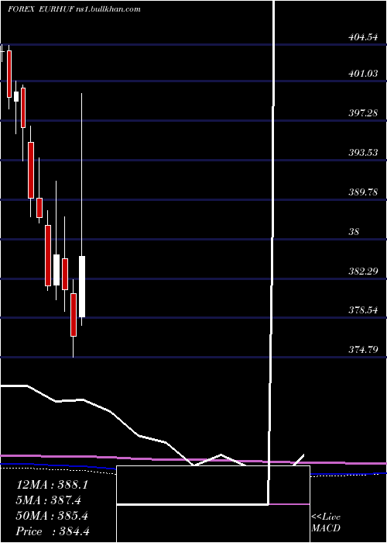Click the ns1.bullkhan.com watermark text

coord(108,9)
